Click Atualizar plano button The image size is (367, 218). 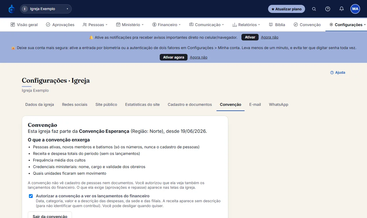point(286,9)
